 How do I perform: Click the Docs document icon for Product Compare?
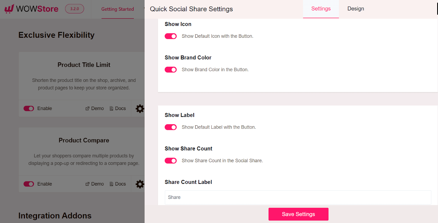[x=111, y=184]
